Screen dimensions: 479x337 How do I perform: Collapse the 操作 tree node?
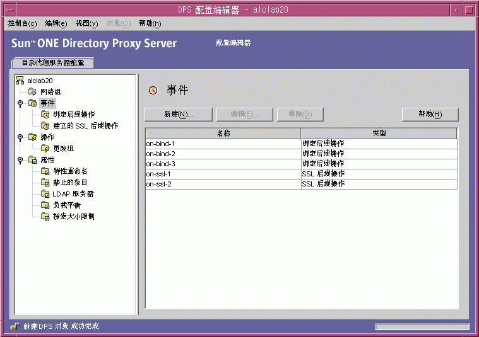(x=20, y=137)
